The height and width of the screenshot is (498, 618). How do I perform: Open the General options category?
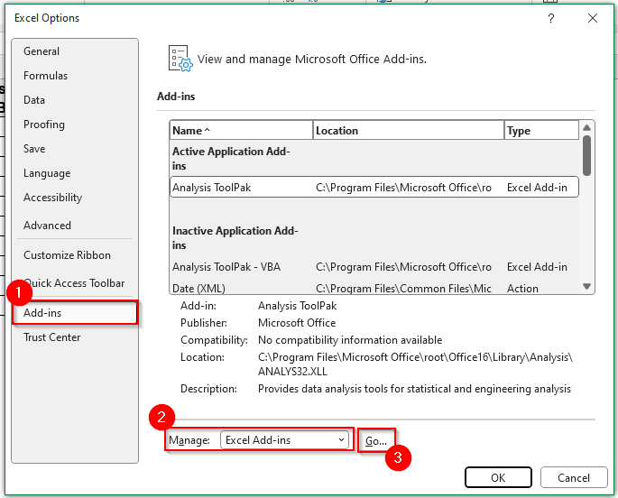tap(42, 51)
